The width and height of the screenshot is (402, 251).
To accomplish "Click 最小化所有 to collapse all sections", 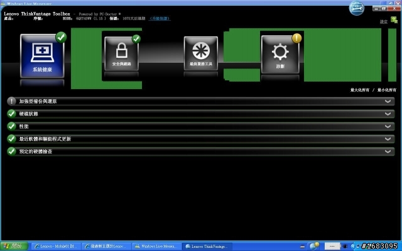I will click(x=387, y=90).
